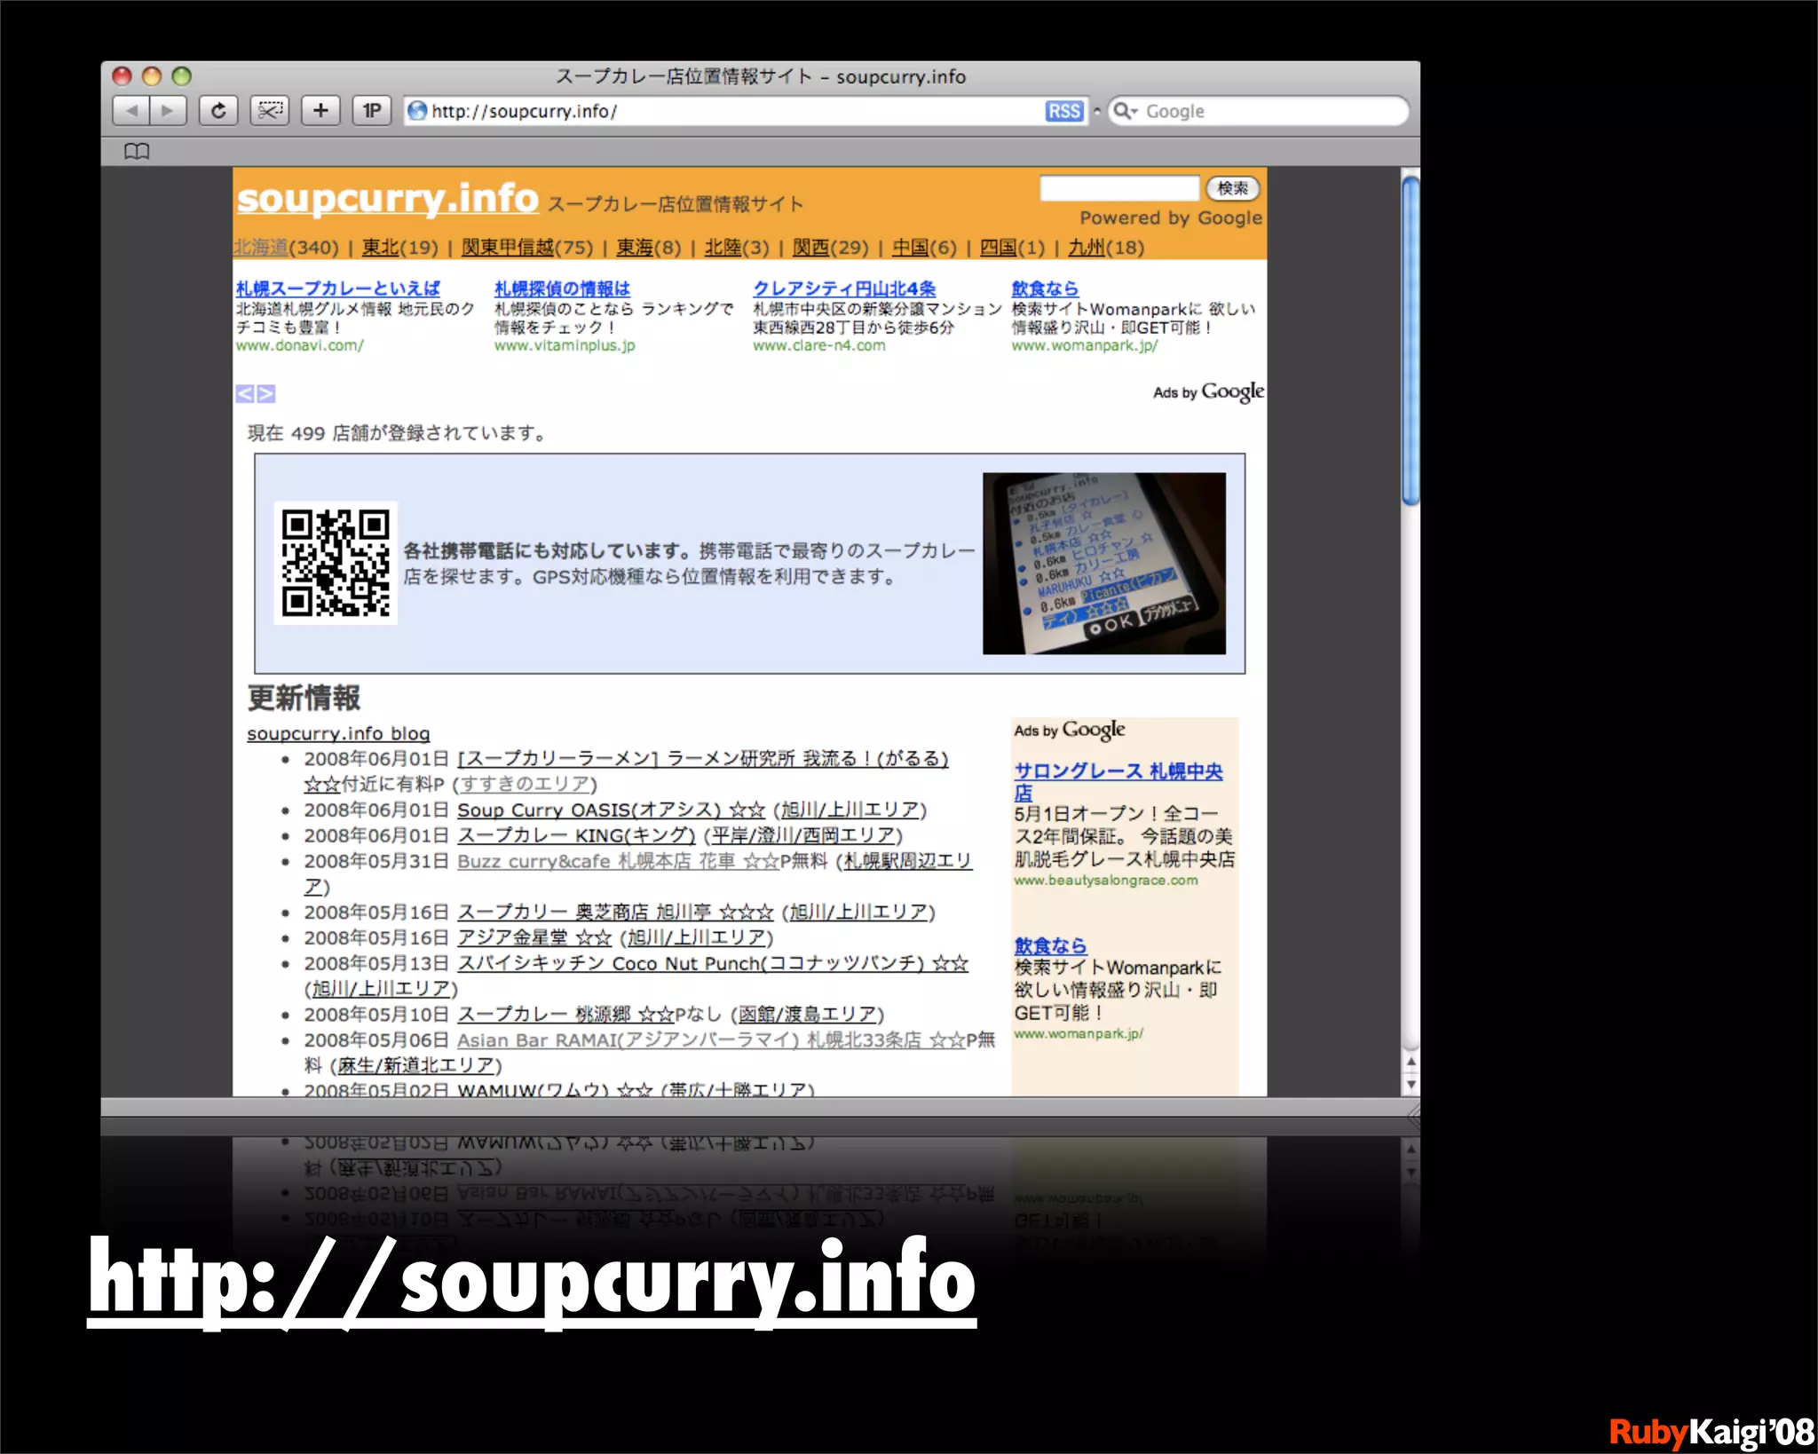Image resolution: width=1818 pixels, height=1454 pixels.
Task: Open the soupcurry.info blog link
Action: click(338, 733)
